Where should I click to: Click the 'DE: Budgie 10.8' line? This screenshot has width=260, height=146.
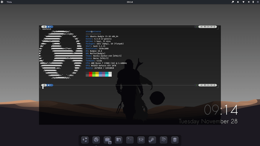click(94, 51)
